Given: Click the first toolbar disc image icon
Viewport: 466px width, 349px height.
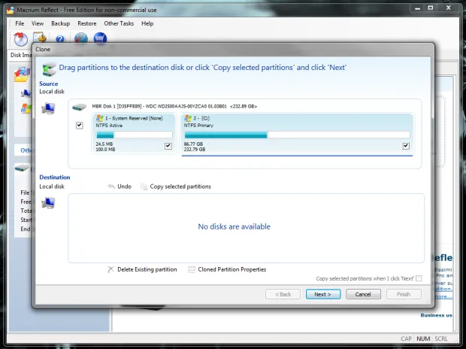Looking at the screenshot, I should 20,38.
